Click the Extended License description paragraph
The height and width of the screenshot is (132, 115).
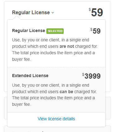tap(54, 95)
